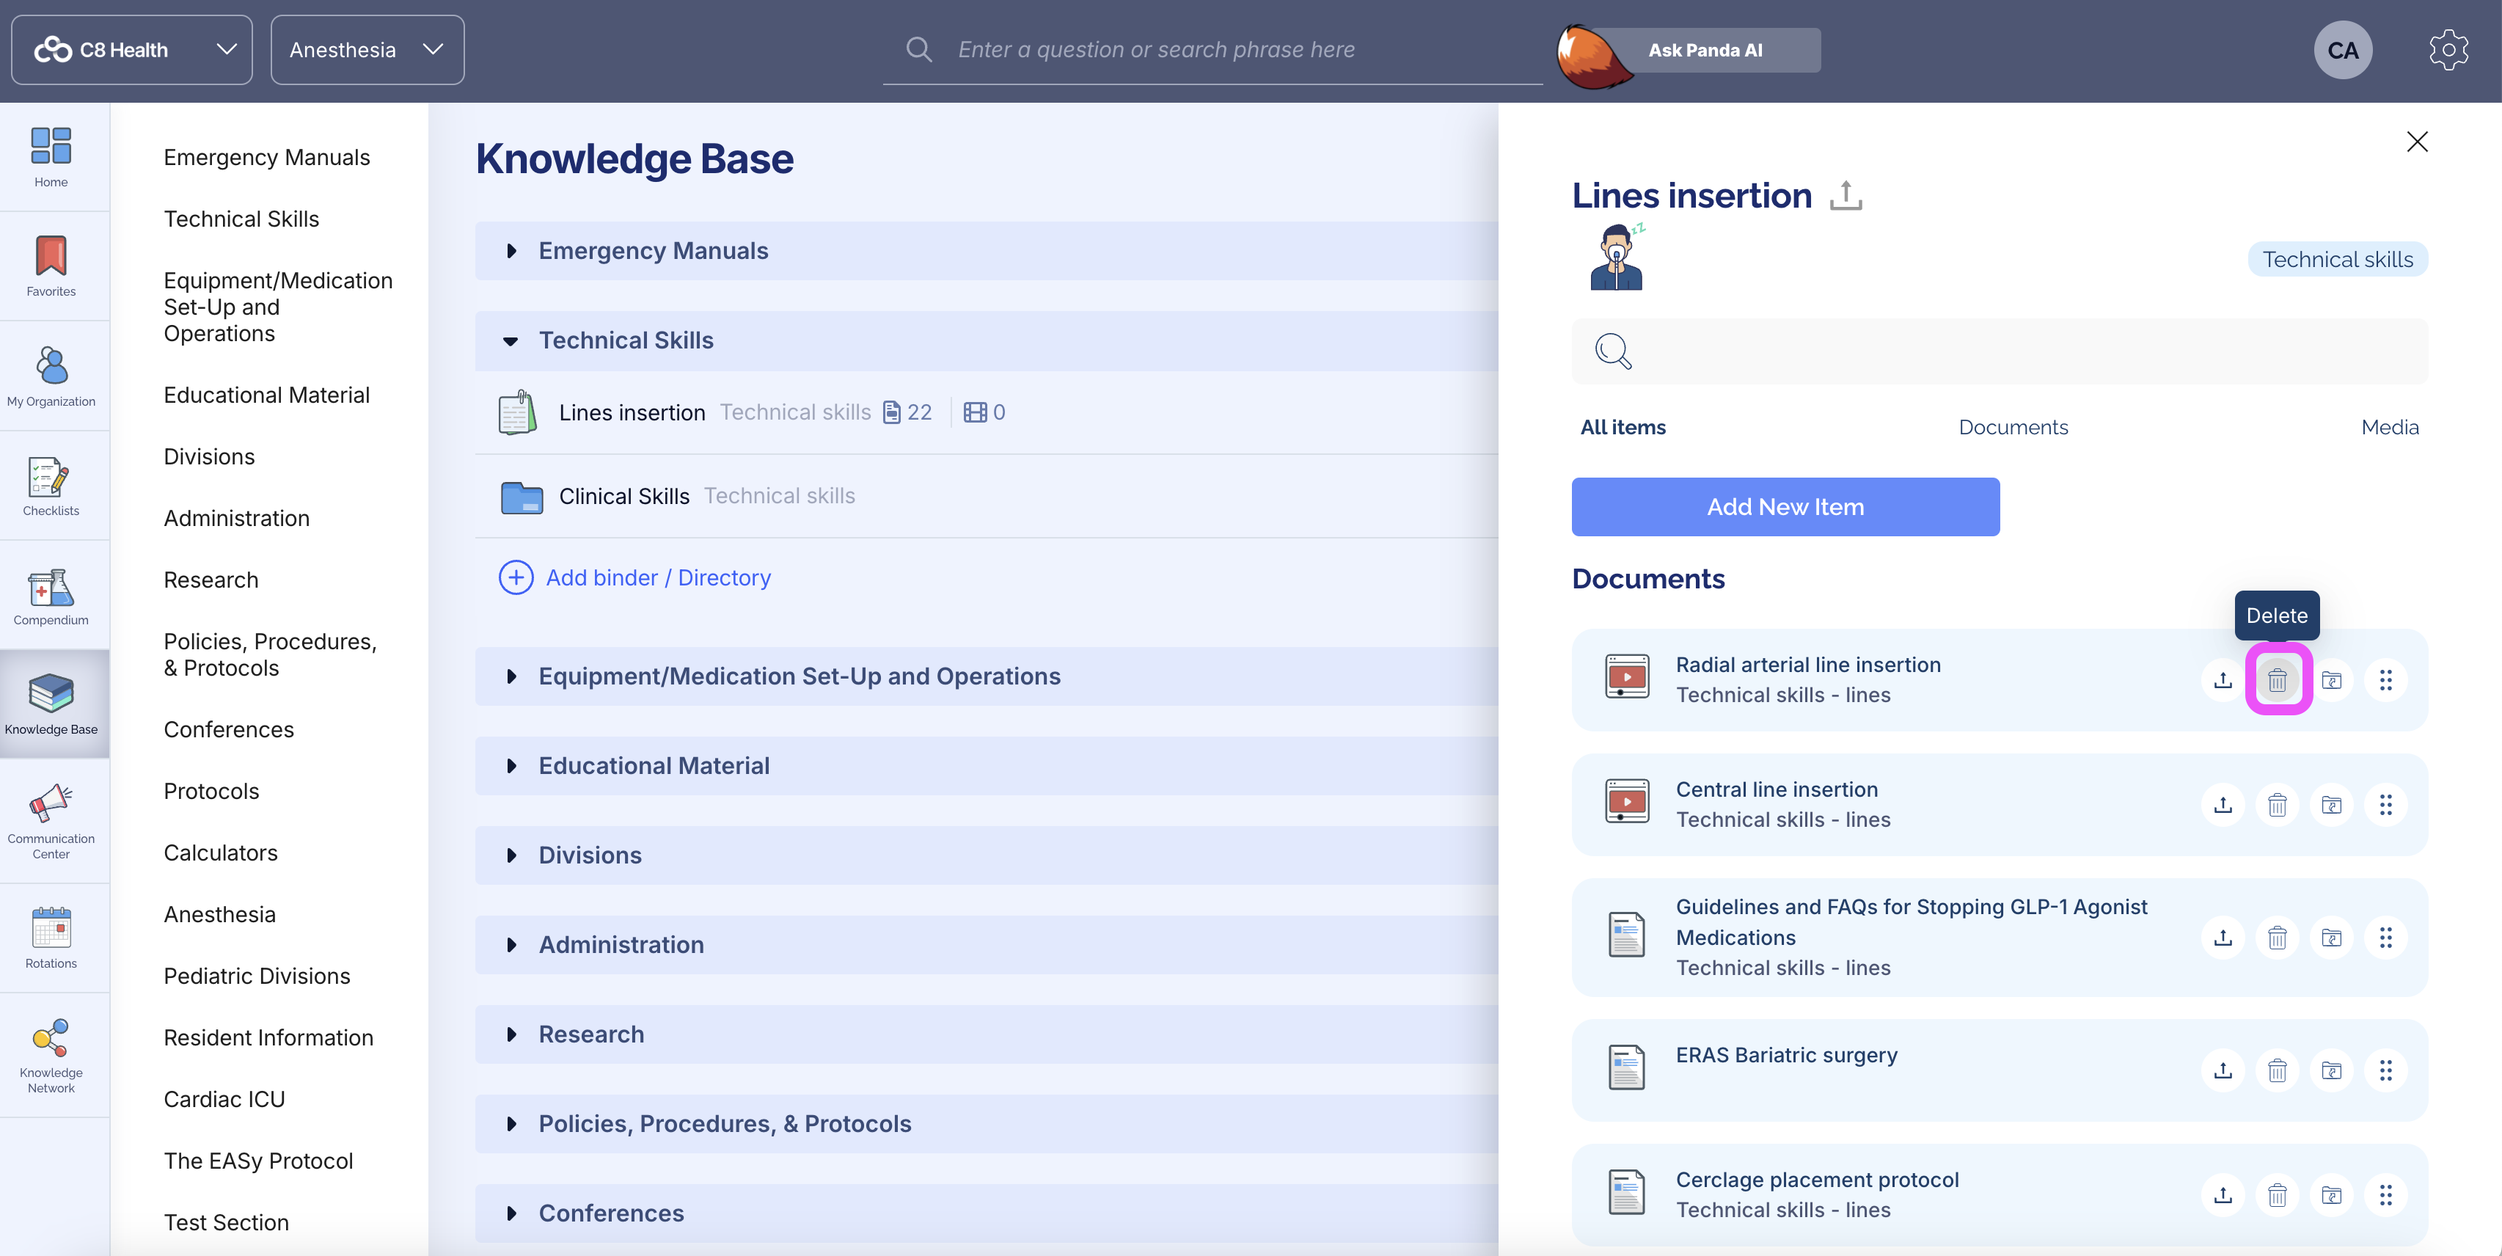The width and height of the screenshot is (2502, 1256).
Task: Switch to the Media tab
Action: (2389, 428)
